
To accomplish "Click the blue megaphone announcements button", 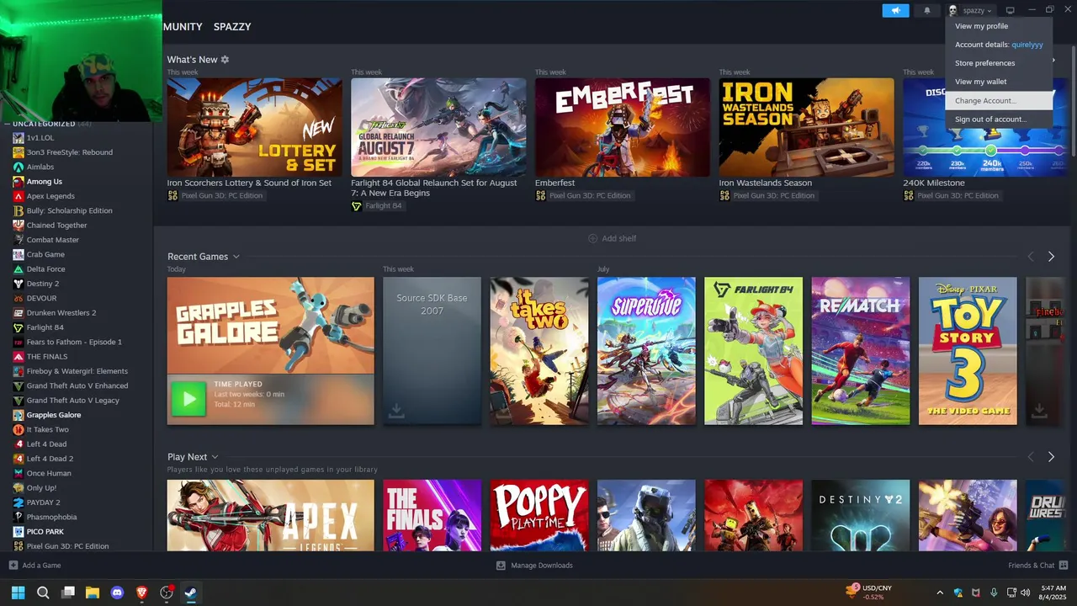I will [895, 10].
